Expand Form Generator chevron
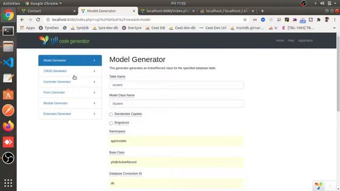340x191 pixels. click(95, 92)
